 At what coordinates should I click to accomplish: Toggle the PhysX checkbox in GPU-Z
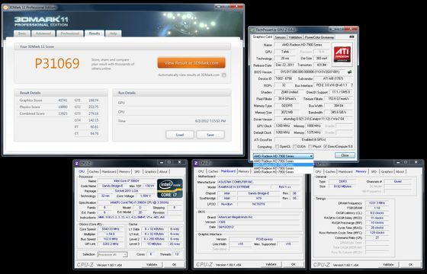coord(310,146)
